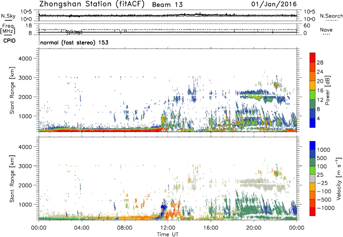Screen dimensions: 343x237
Task: Click "normal (fast stereo) 153" text
Action: click(x=74, y=43)
